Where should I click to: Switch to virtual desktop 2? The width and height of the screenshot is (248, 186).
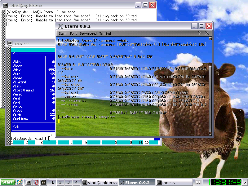60,182
